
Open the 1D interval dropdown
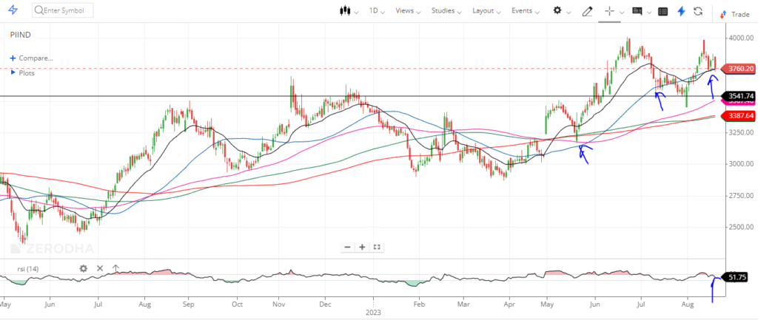377,10
